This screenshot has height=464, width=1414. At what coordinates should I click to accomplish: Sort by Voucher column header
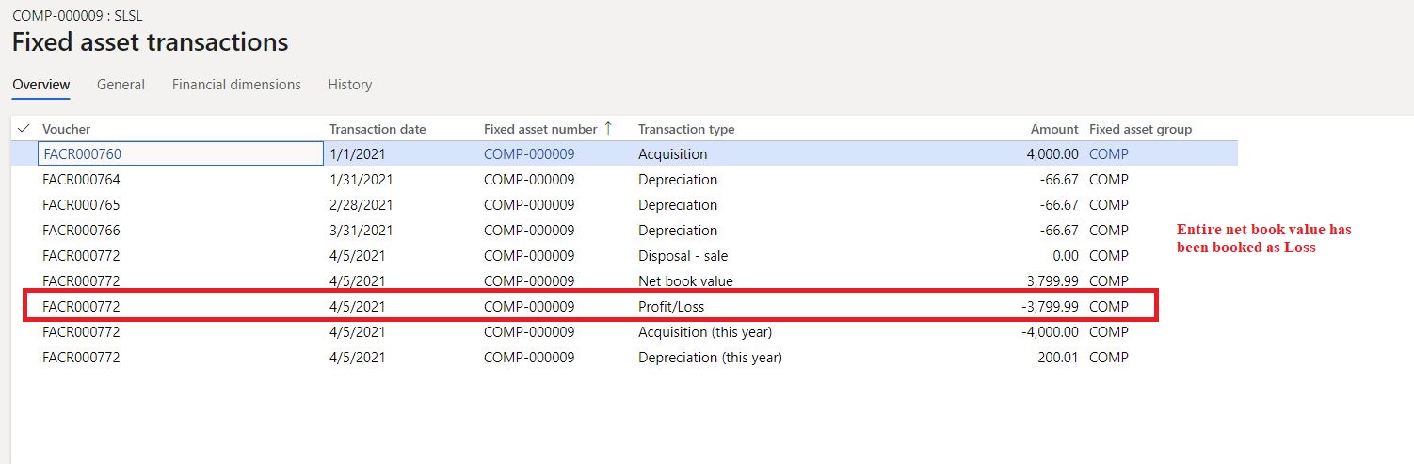67,129
